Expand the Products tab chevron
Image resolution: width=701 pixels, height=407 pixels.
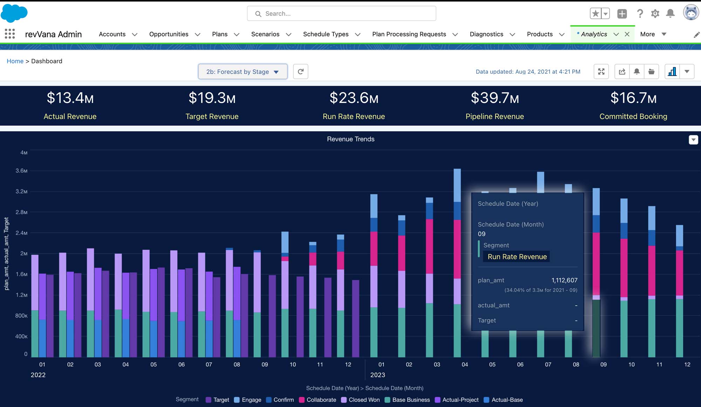(x=562, y=34)
